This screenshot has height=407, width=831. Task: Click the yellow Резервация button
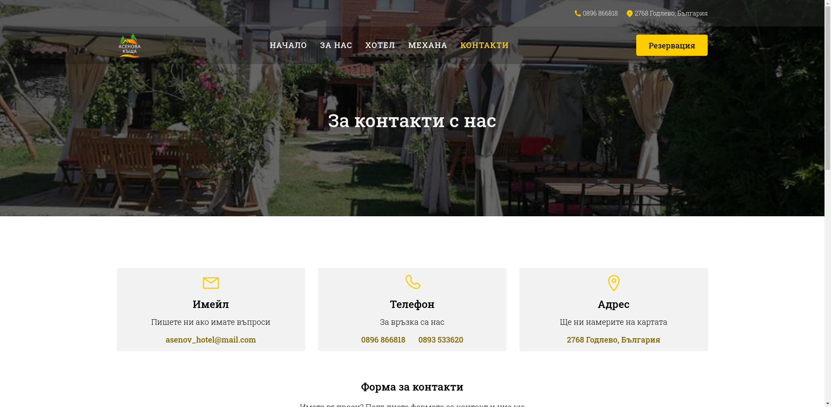672,45
